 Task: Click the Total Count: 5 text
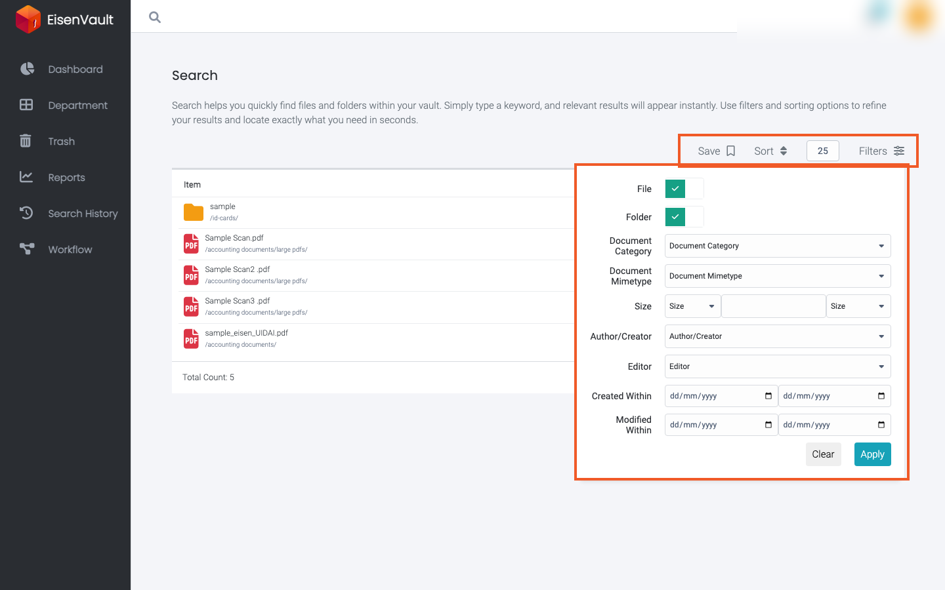coord(209,378)
